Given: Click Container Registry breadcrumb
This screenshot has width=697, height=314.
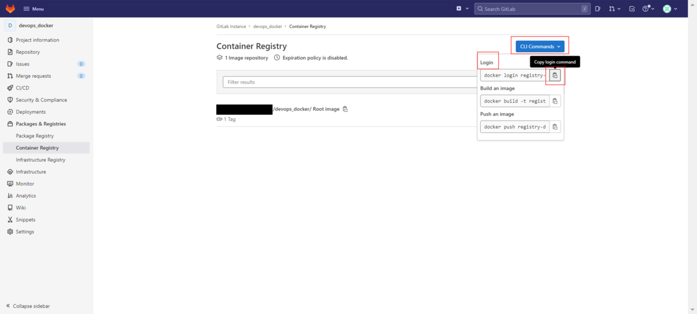Looking at the screenshot, I should click(x=307, y=27).
